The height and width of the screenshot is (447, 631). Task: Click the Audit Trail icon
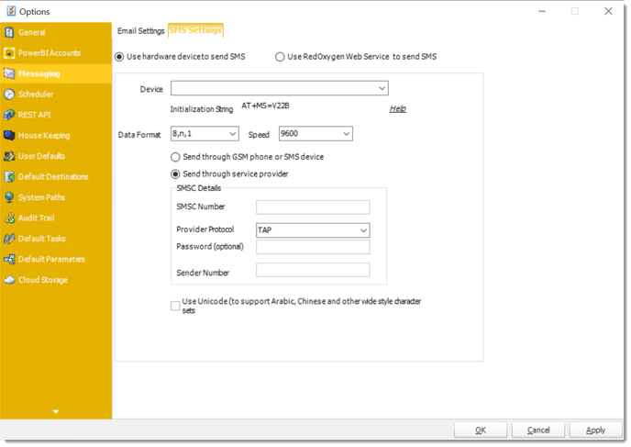[9, 218]
